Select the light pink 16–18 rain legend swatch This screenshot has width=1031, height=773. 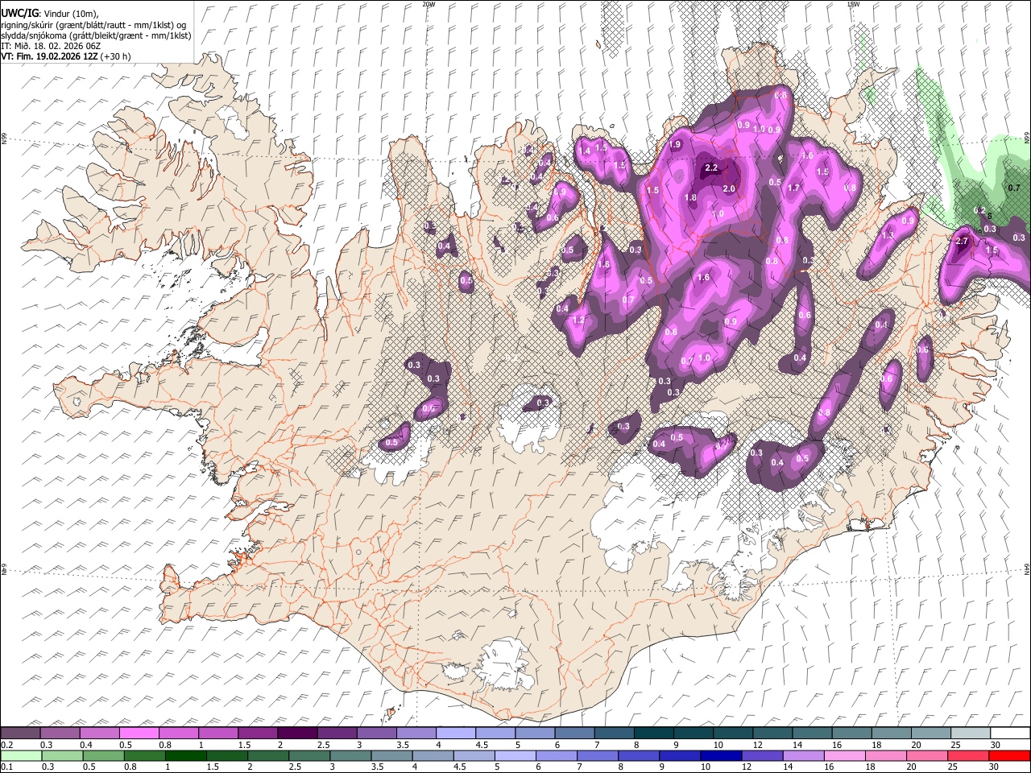[846, 755]
